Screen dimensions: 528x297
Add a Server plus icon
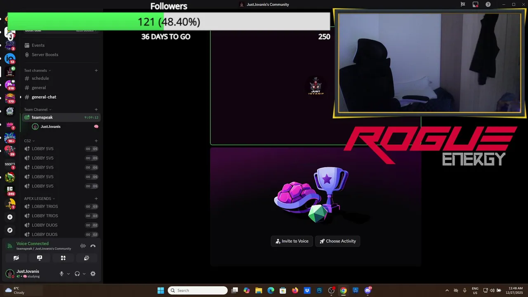point(10,217)
